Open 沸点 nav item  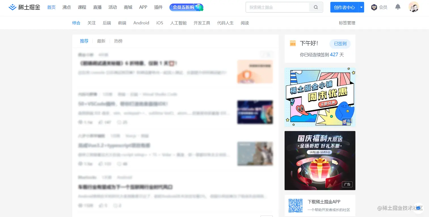(67, 7)
